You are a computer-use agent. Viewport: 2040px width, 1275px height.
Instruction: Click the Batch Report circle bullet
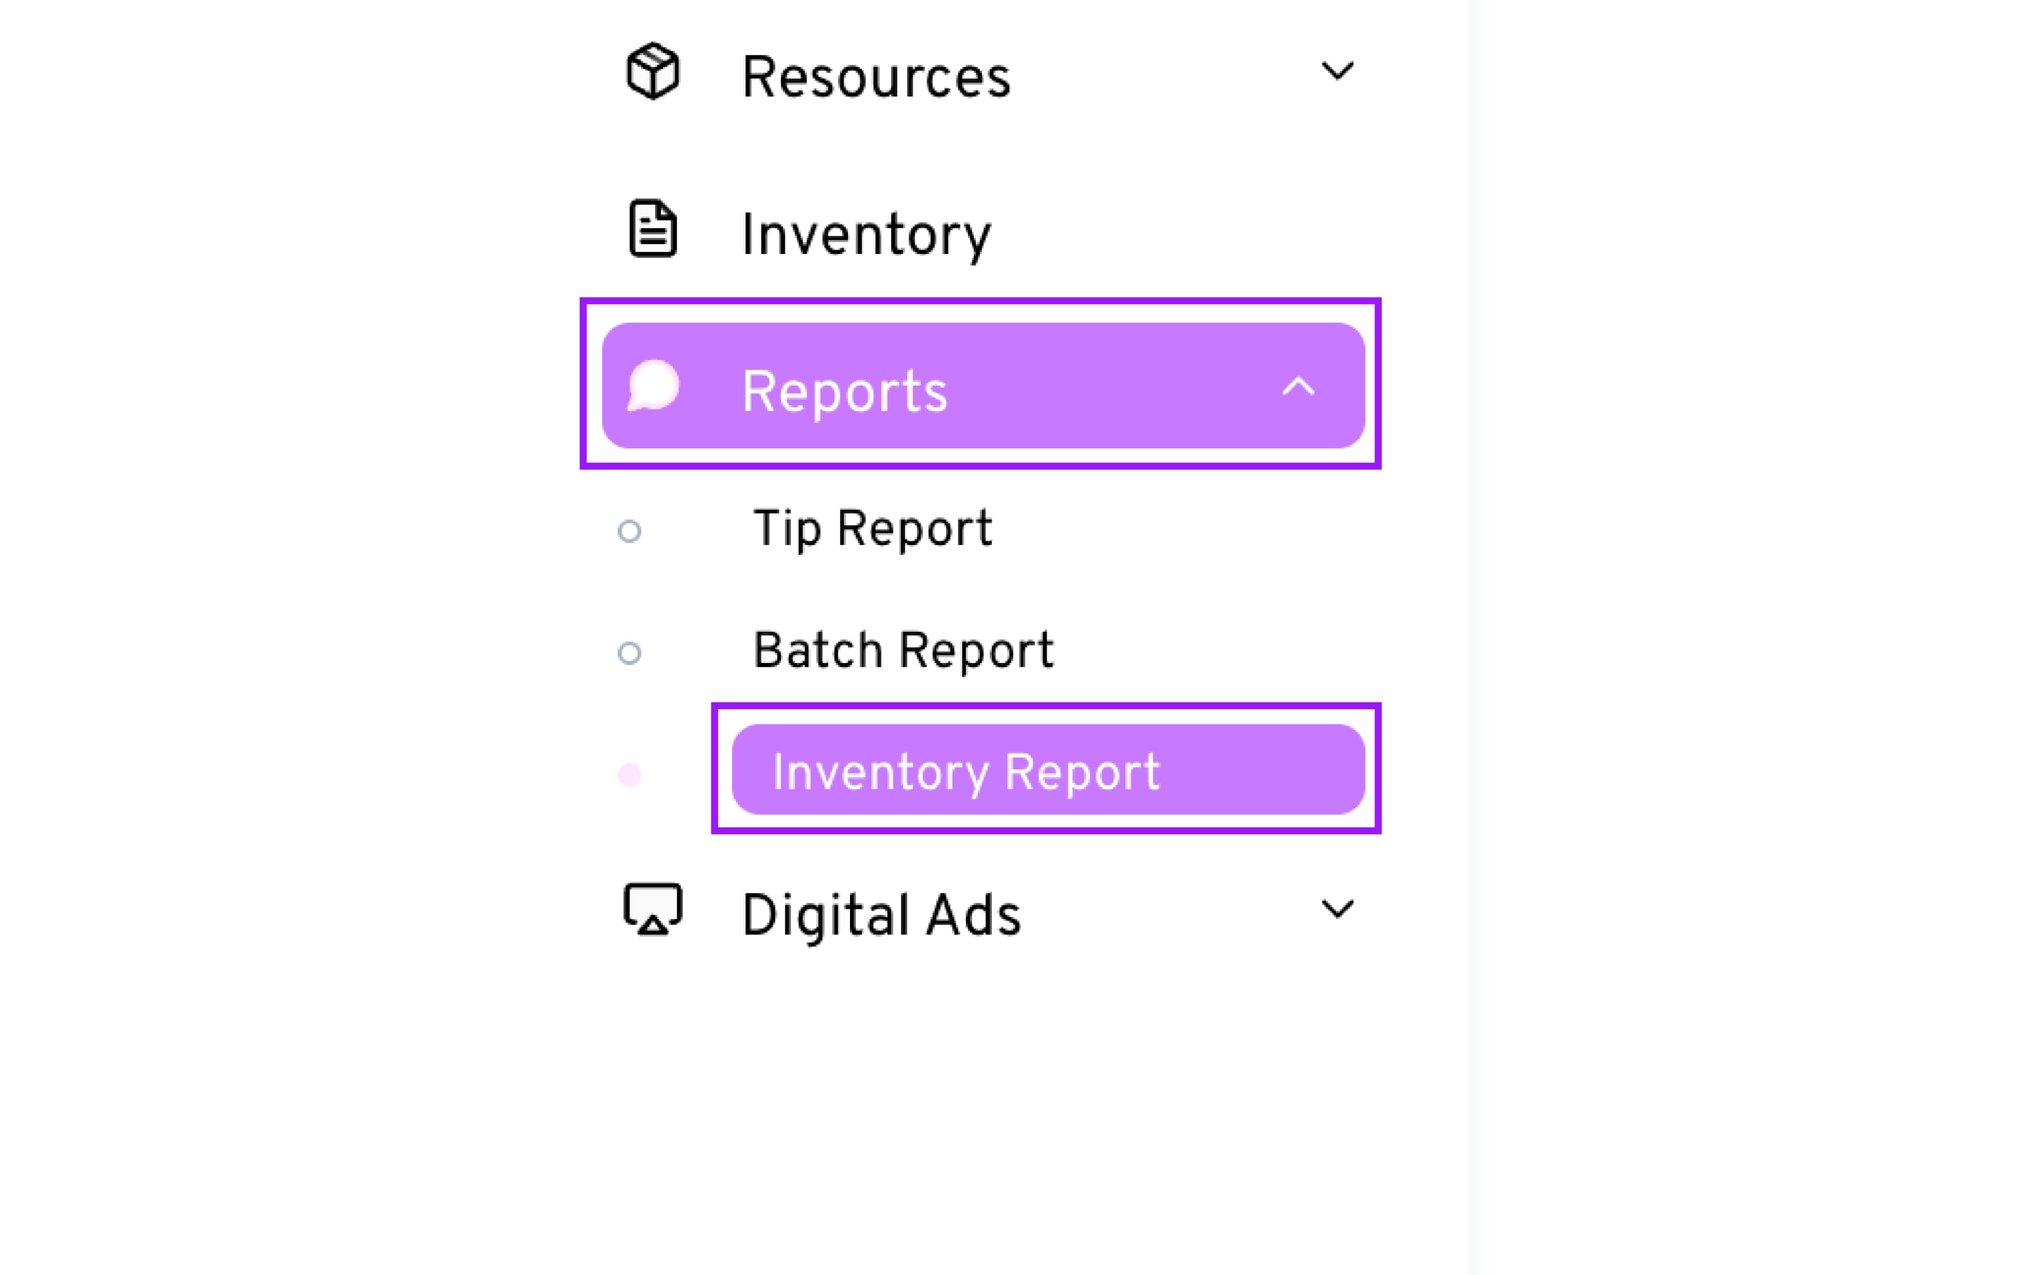[x=629, y=653]
